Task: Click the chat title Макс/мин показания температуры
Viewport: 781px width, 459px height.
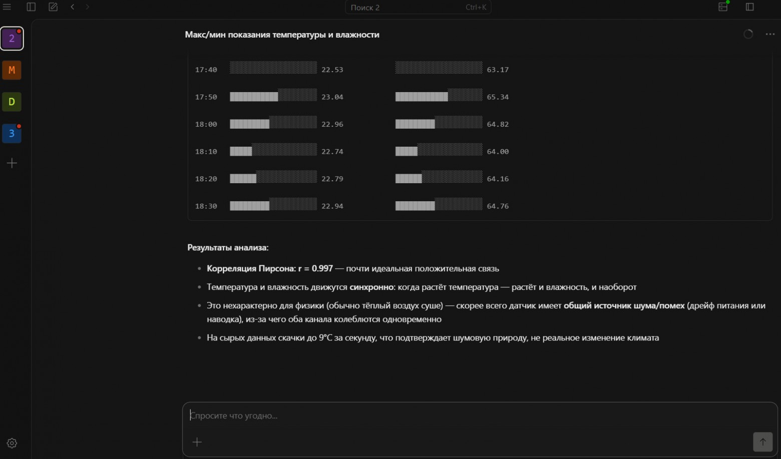Action: [282, 35]
